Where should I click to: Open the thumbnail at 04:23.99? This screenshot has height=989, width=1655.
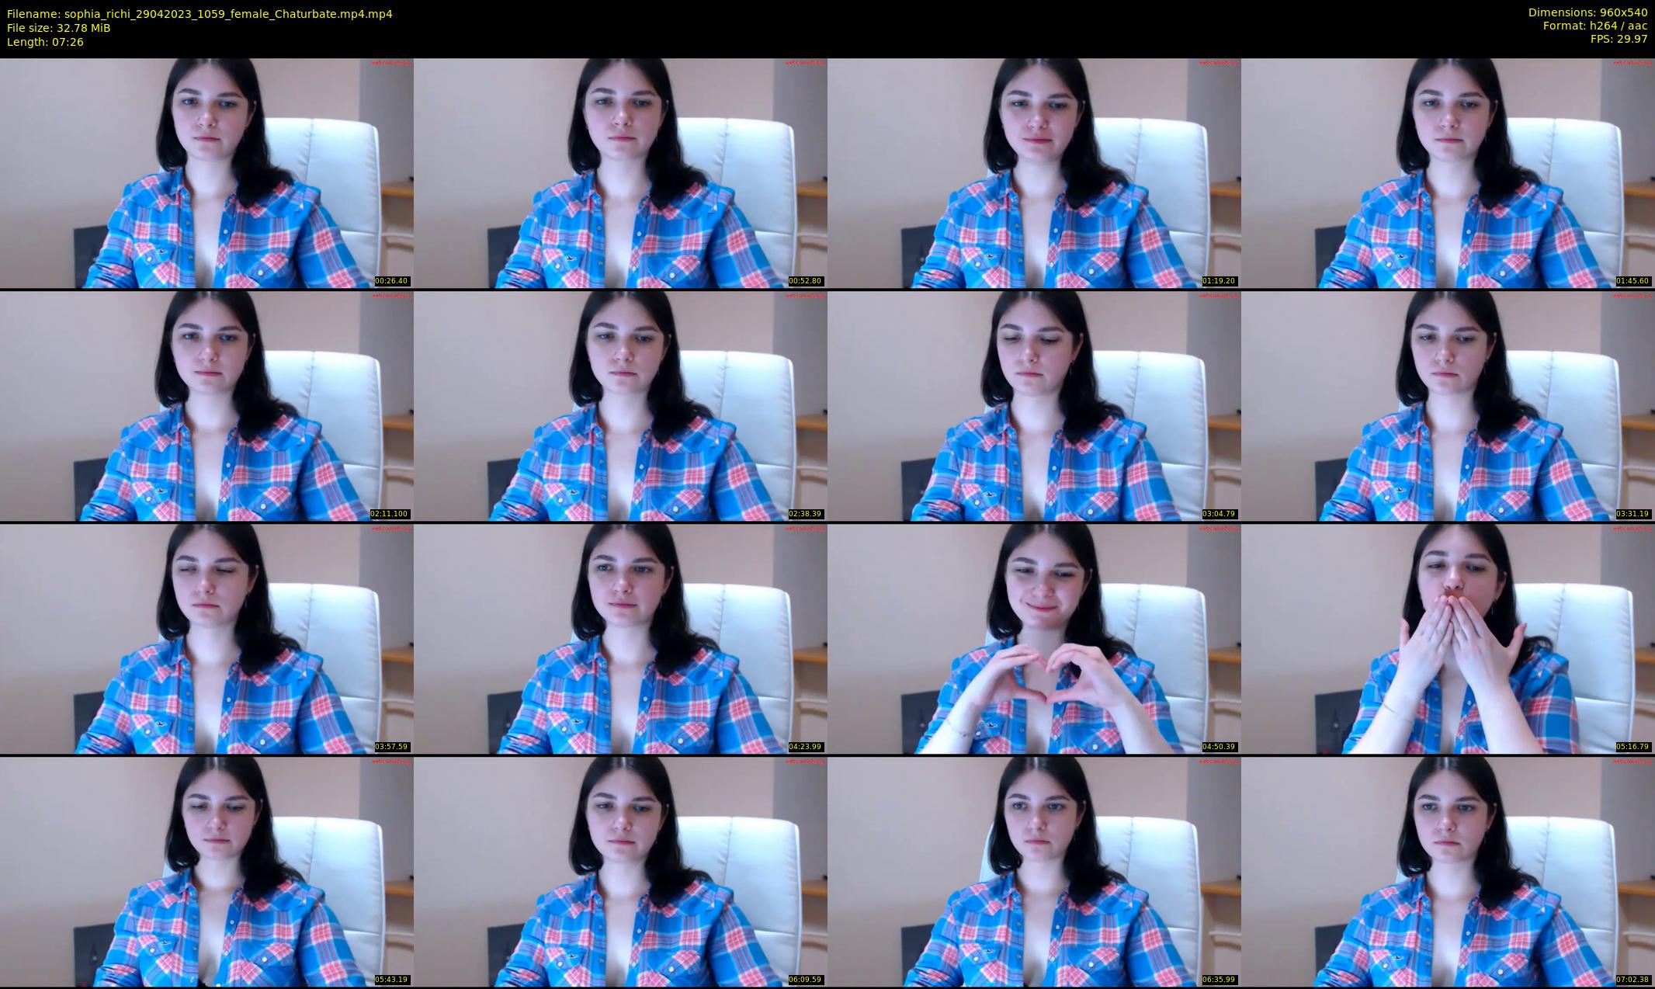coord(620,639)
